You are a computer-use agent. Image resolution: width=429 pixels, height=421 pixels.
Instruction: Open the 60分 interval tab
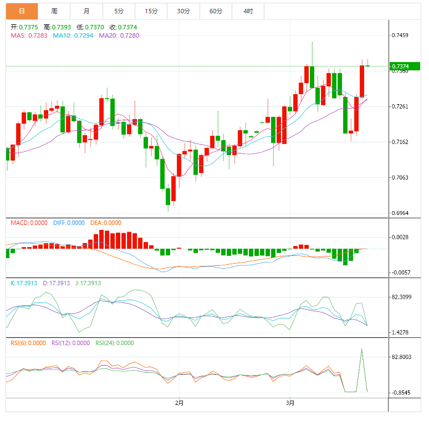[216, 11]
